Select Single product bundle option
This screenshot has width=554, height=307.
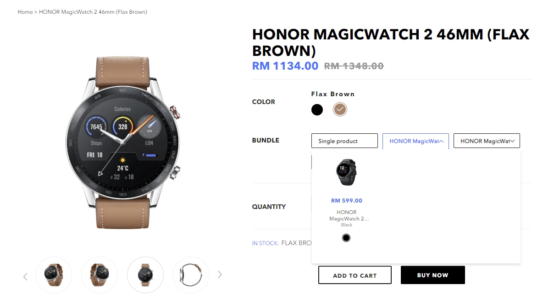pyautogui.click(x=344, y=141)
